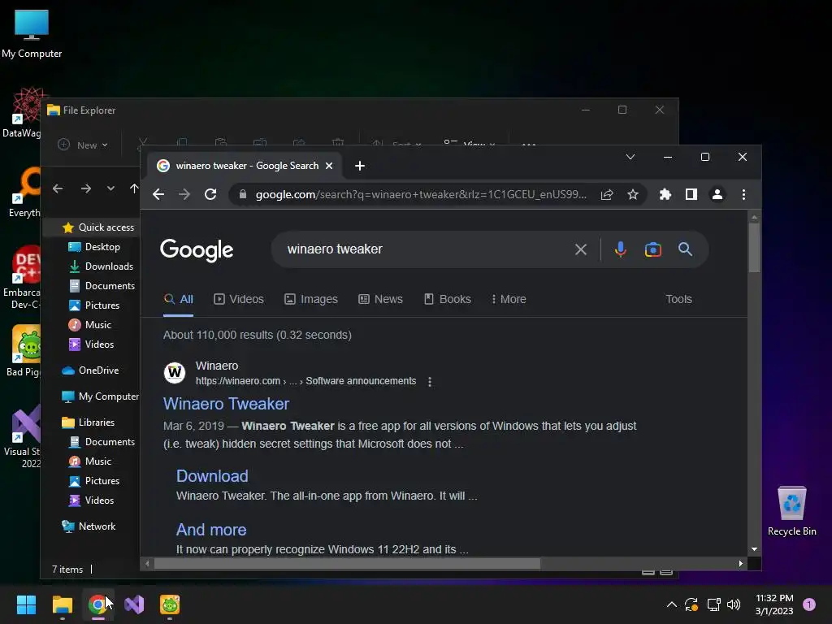
Task: Clear the Google search box text
Action: [580, 249]
